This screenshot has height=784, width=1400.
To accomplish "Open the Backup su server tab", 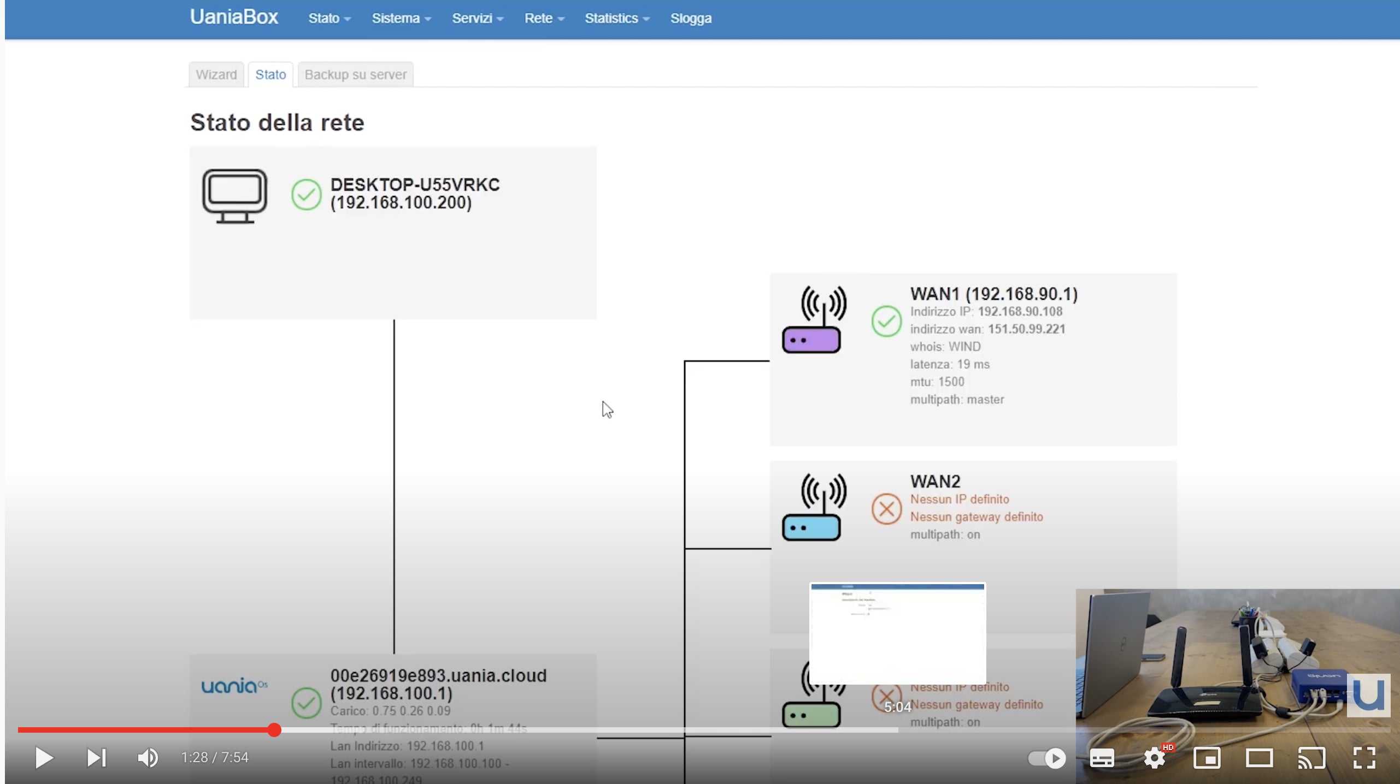I will click(356, 75).
